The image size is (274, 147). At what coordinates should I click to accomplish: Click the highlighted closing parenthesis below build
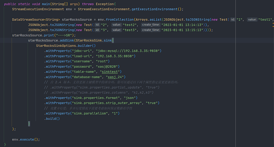pyautogui.click(x=29, y=124)
